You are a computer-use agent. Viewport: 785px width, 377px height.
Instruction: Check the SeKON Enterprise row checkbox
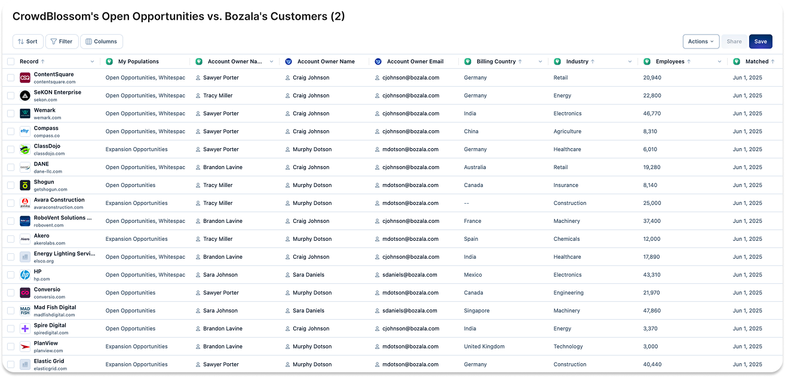point(11,96)
